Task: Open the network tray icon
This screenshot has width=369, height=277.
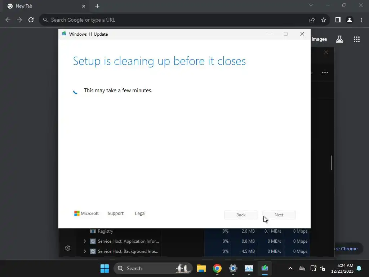Action: coord(313,268)
